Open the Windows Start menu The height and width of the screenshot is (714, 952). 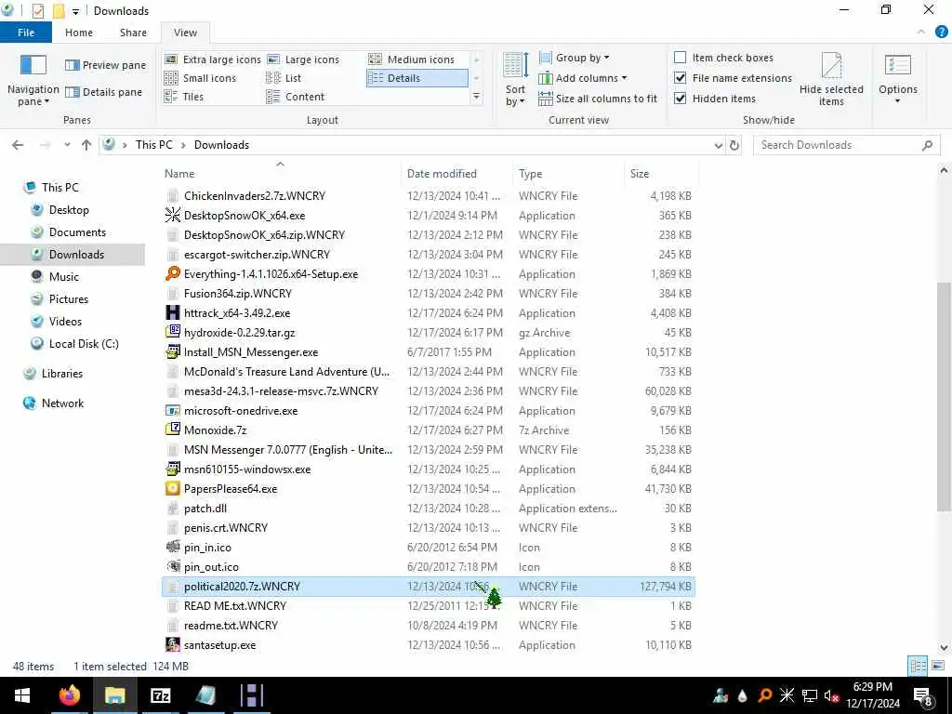coord(22,695)
